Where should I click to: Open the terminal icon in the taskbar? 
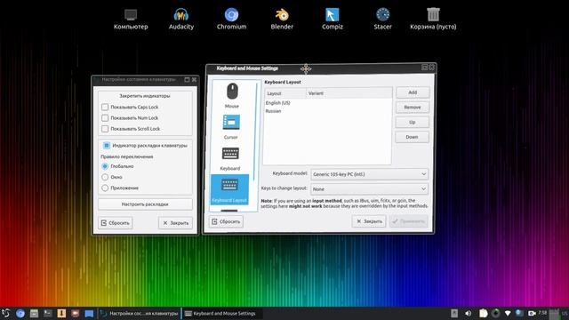coord(47,314)
